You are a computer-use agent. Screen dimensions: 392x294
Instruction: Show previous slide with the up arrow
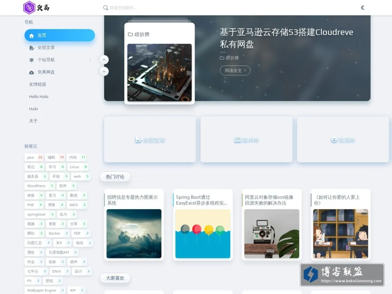pos(104,60)
